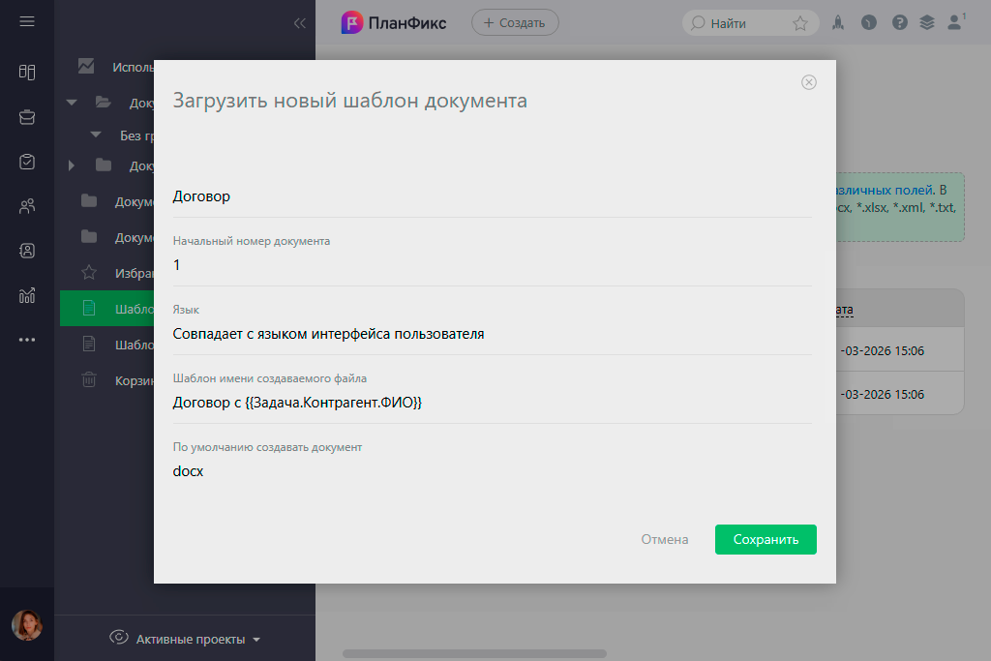The height and width of the screenshot is (661, 991).
Task: Click the star icon inside the search box
Action: pos(800,23)
